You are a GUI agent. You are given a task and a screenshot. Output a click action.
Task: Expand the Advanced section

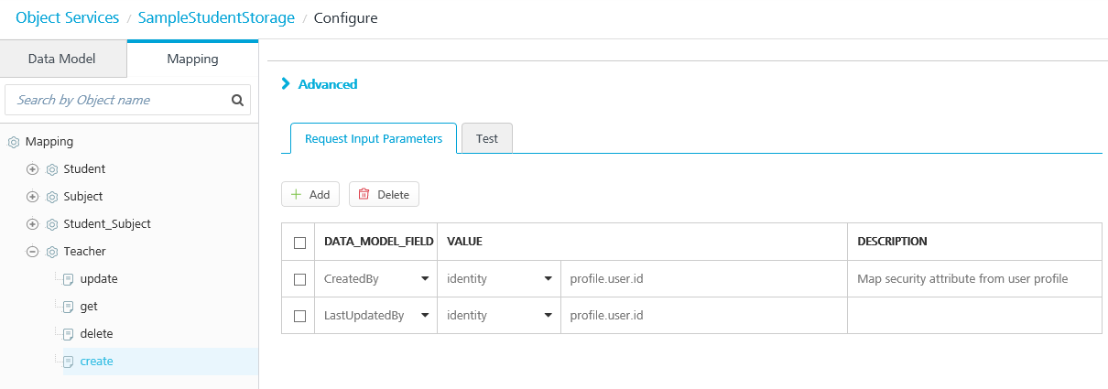(320, 84)
